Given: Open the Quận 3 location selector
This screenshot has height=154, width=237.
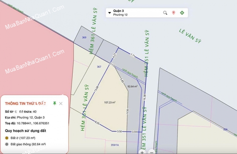Looking at the screenshot, I should [x=118, y=11].
